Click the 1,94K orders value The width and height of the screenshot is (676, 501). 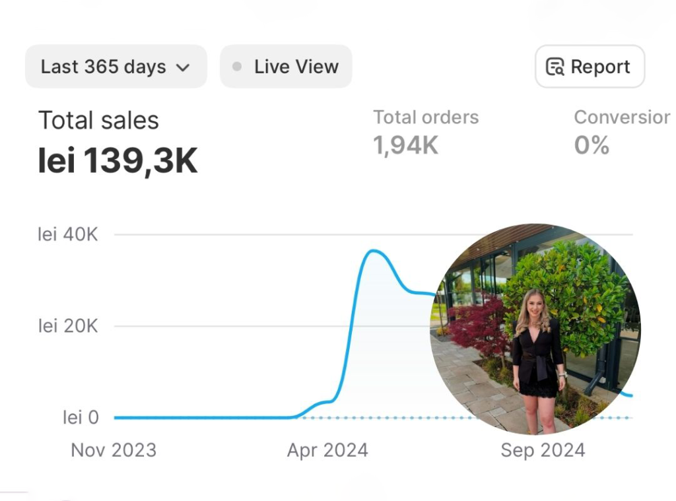tap(405, 145)
